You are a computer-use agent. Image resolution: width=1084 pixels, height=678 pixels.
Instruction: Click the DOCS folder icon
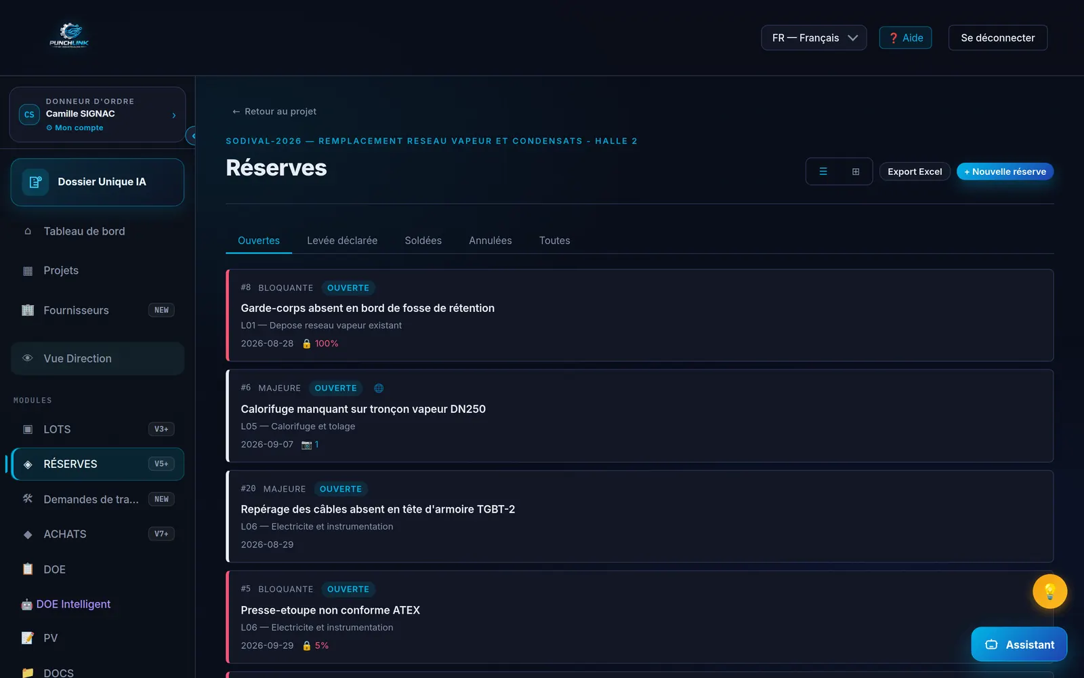(28, 673)
